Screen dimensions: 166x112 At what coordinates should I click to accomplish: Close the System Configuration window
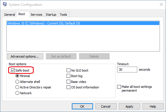(161, 4)
